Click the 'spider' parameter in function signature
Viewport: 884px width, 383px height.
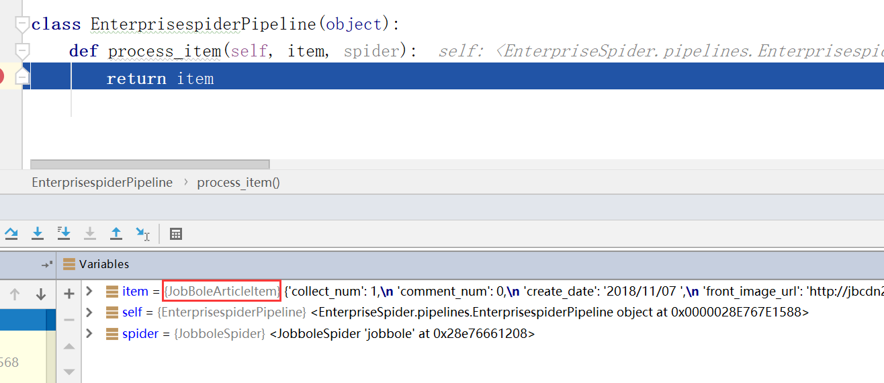pyautogui.click(x=373, y=52)
